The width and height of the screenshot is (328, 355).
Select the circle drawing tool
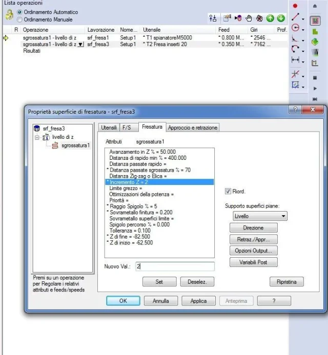click(x=295, y=28)
